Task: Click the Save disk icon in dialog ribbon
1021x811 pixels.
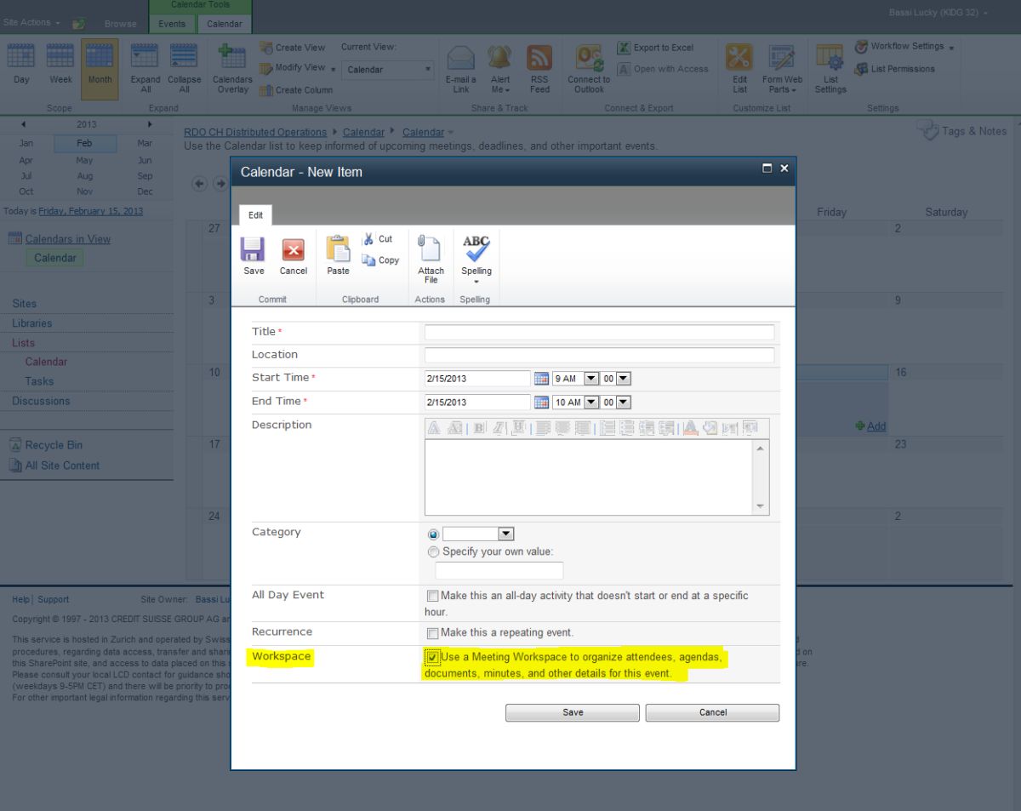Action: click(x=254, y=249)
